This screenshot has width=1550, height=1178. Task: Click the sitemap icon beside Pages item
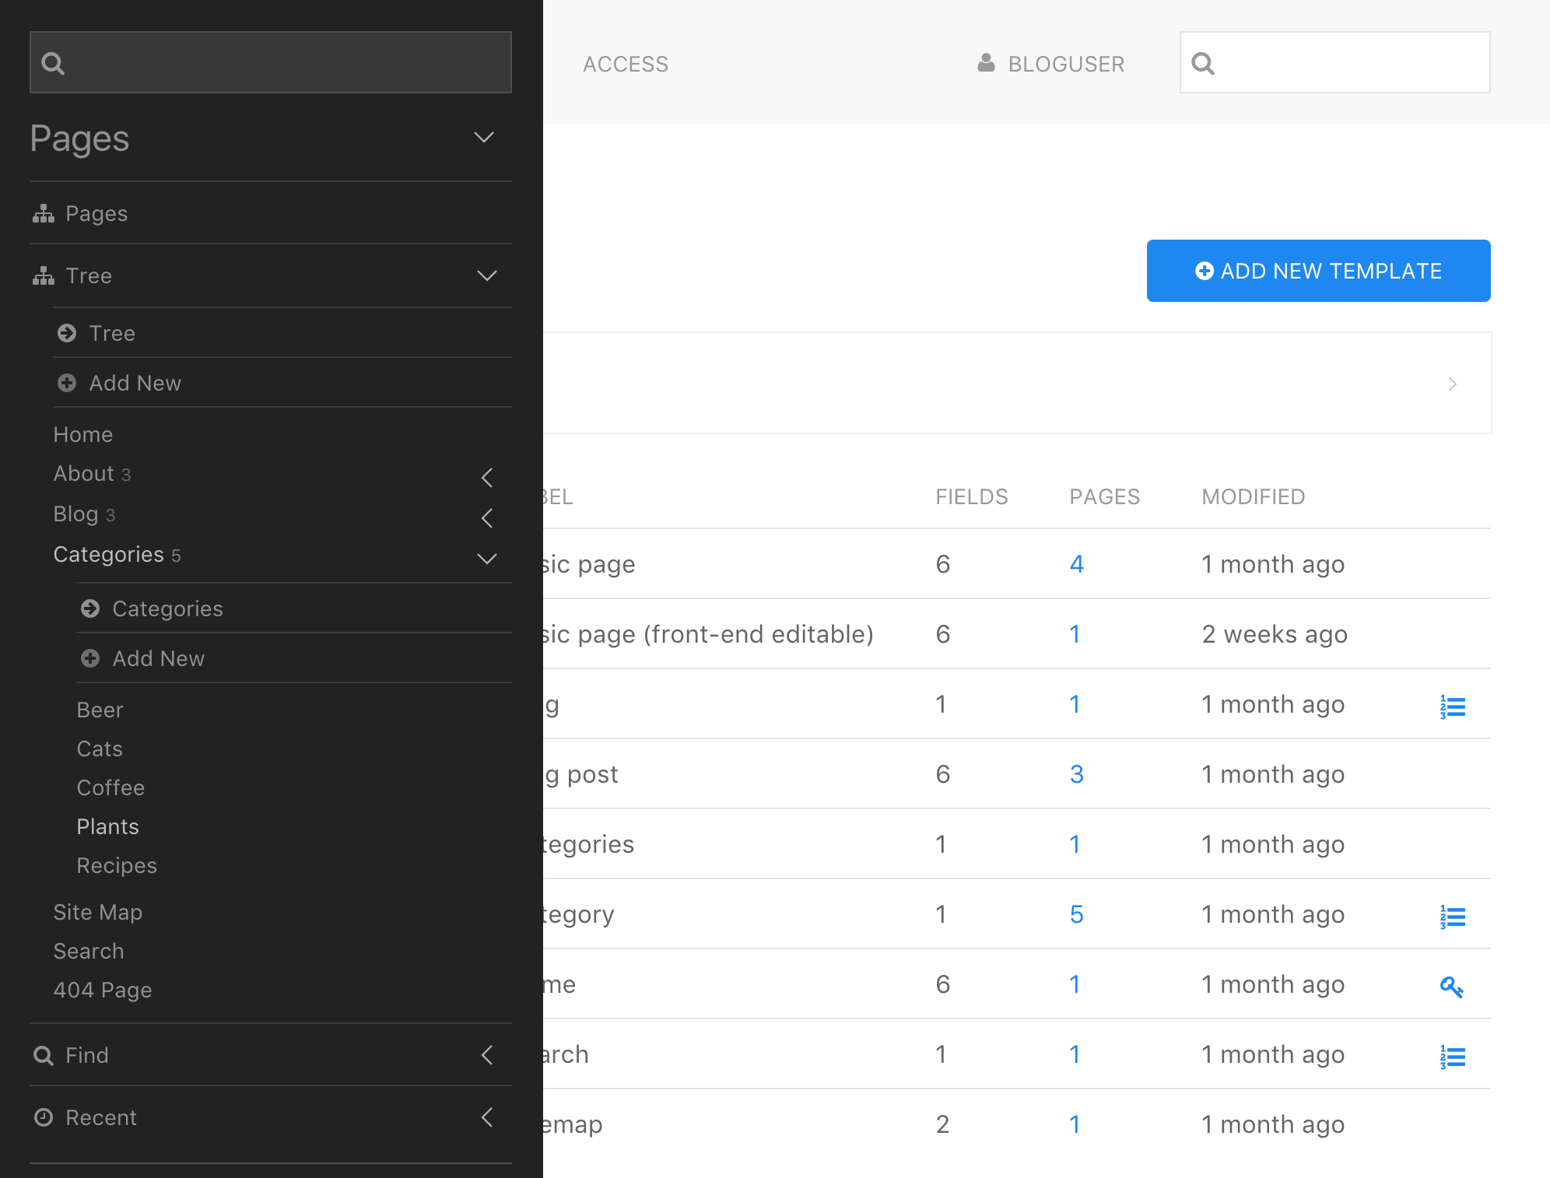[44, 213]
